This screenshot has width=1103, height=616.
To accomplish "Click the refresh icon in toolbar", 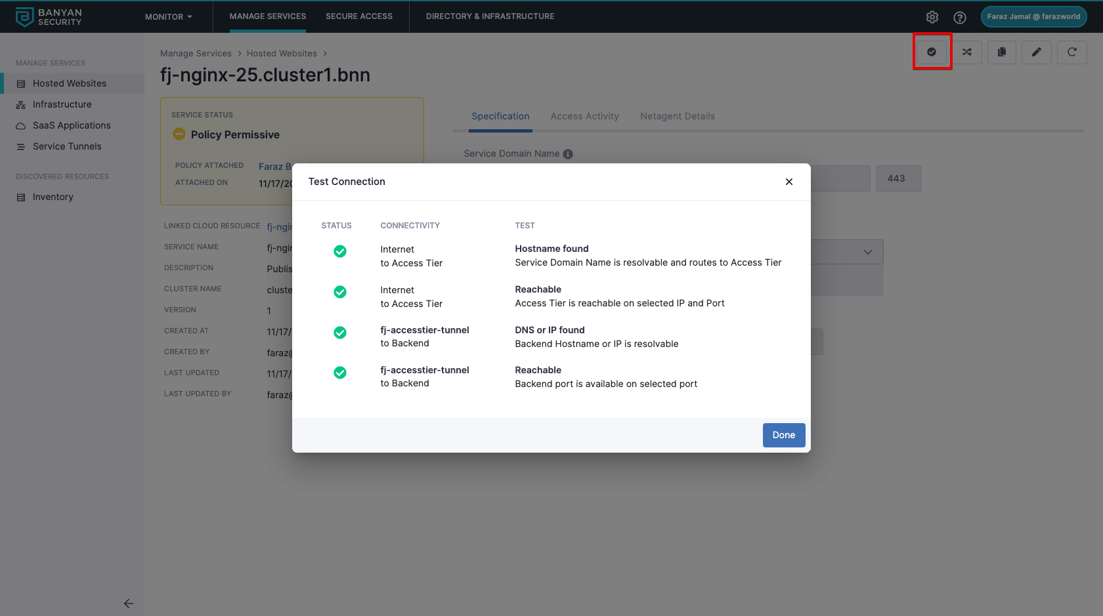I will [x=1071, y=52].
